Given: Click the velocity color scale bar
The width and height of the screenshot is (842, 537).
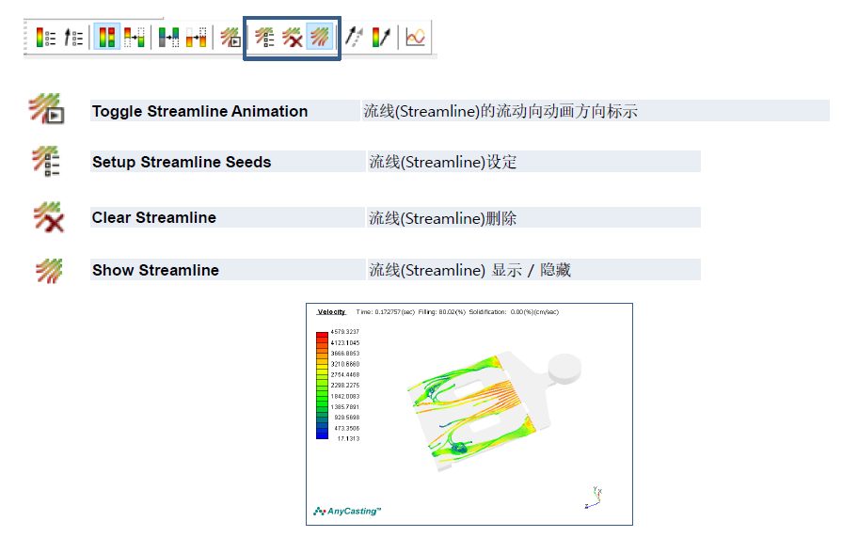Looking at the screenshot, I should pos(322,386).
